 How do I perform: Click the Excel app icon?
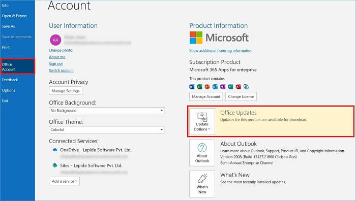[199, 87]
